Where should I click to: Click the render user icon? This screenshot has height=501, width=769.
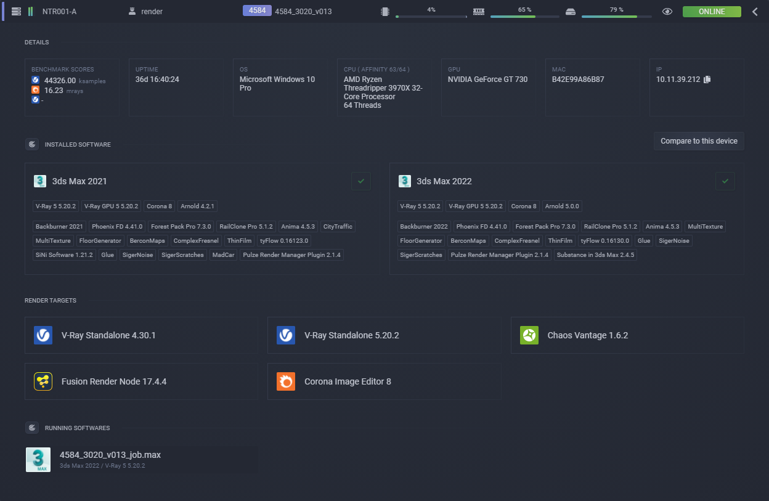(x=132, y=12)
